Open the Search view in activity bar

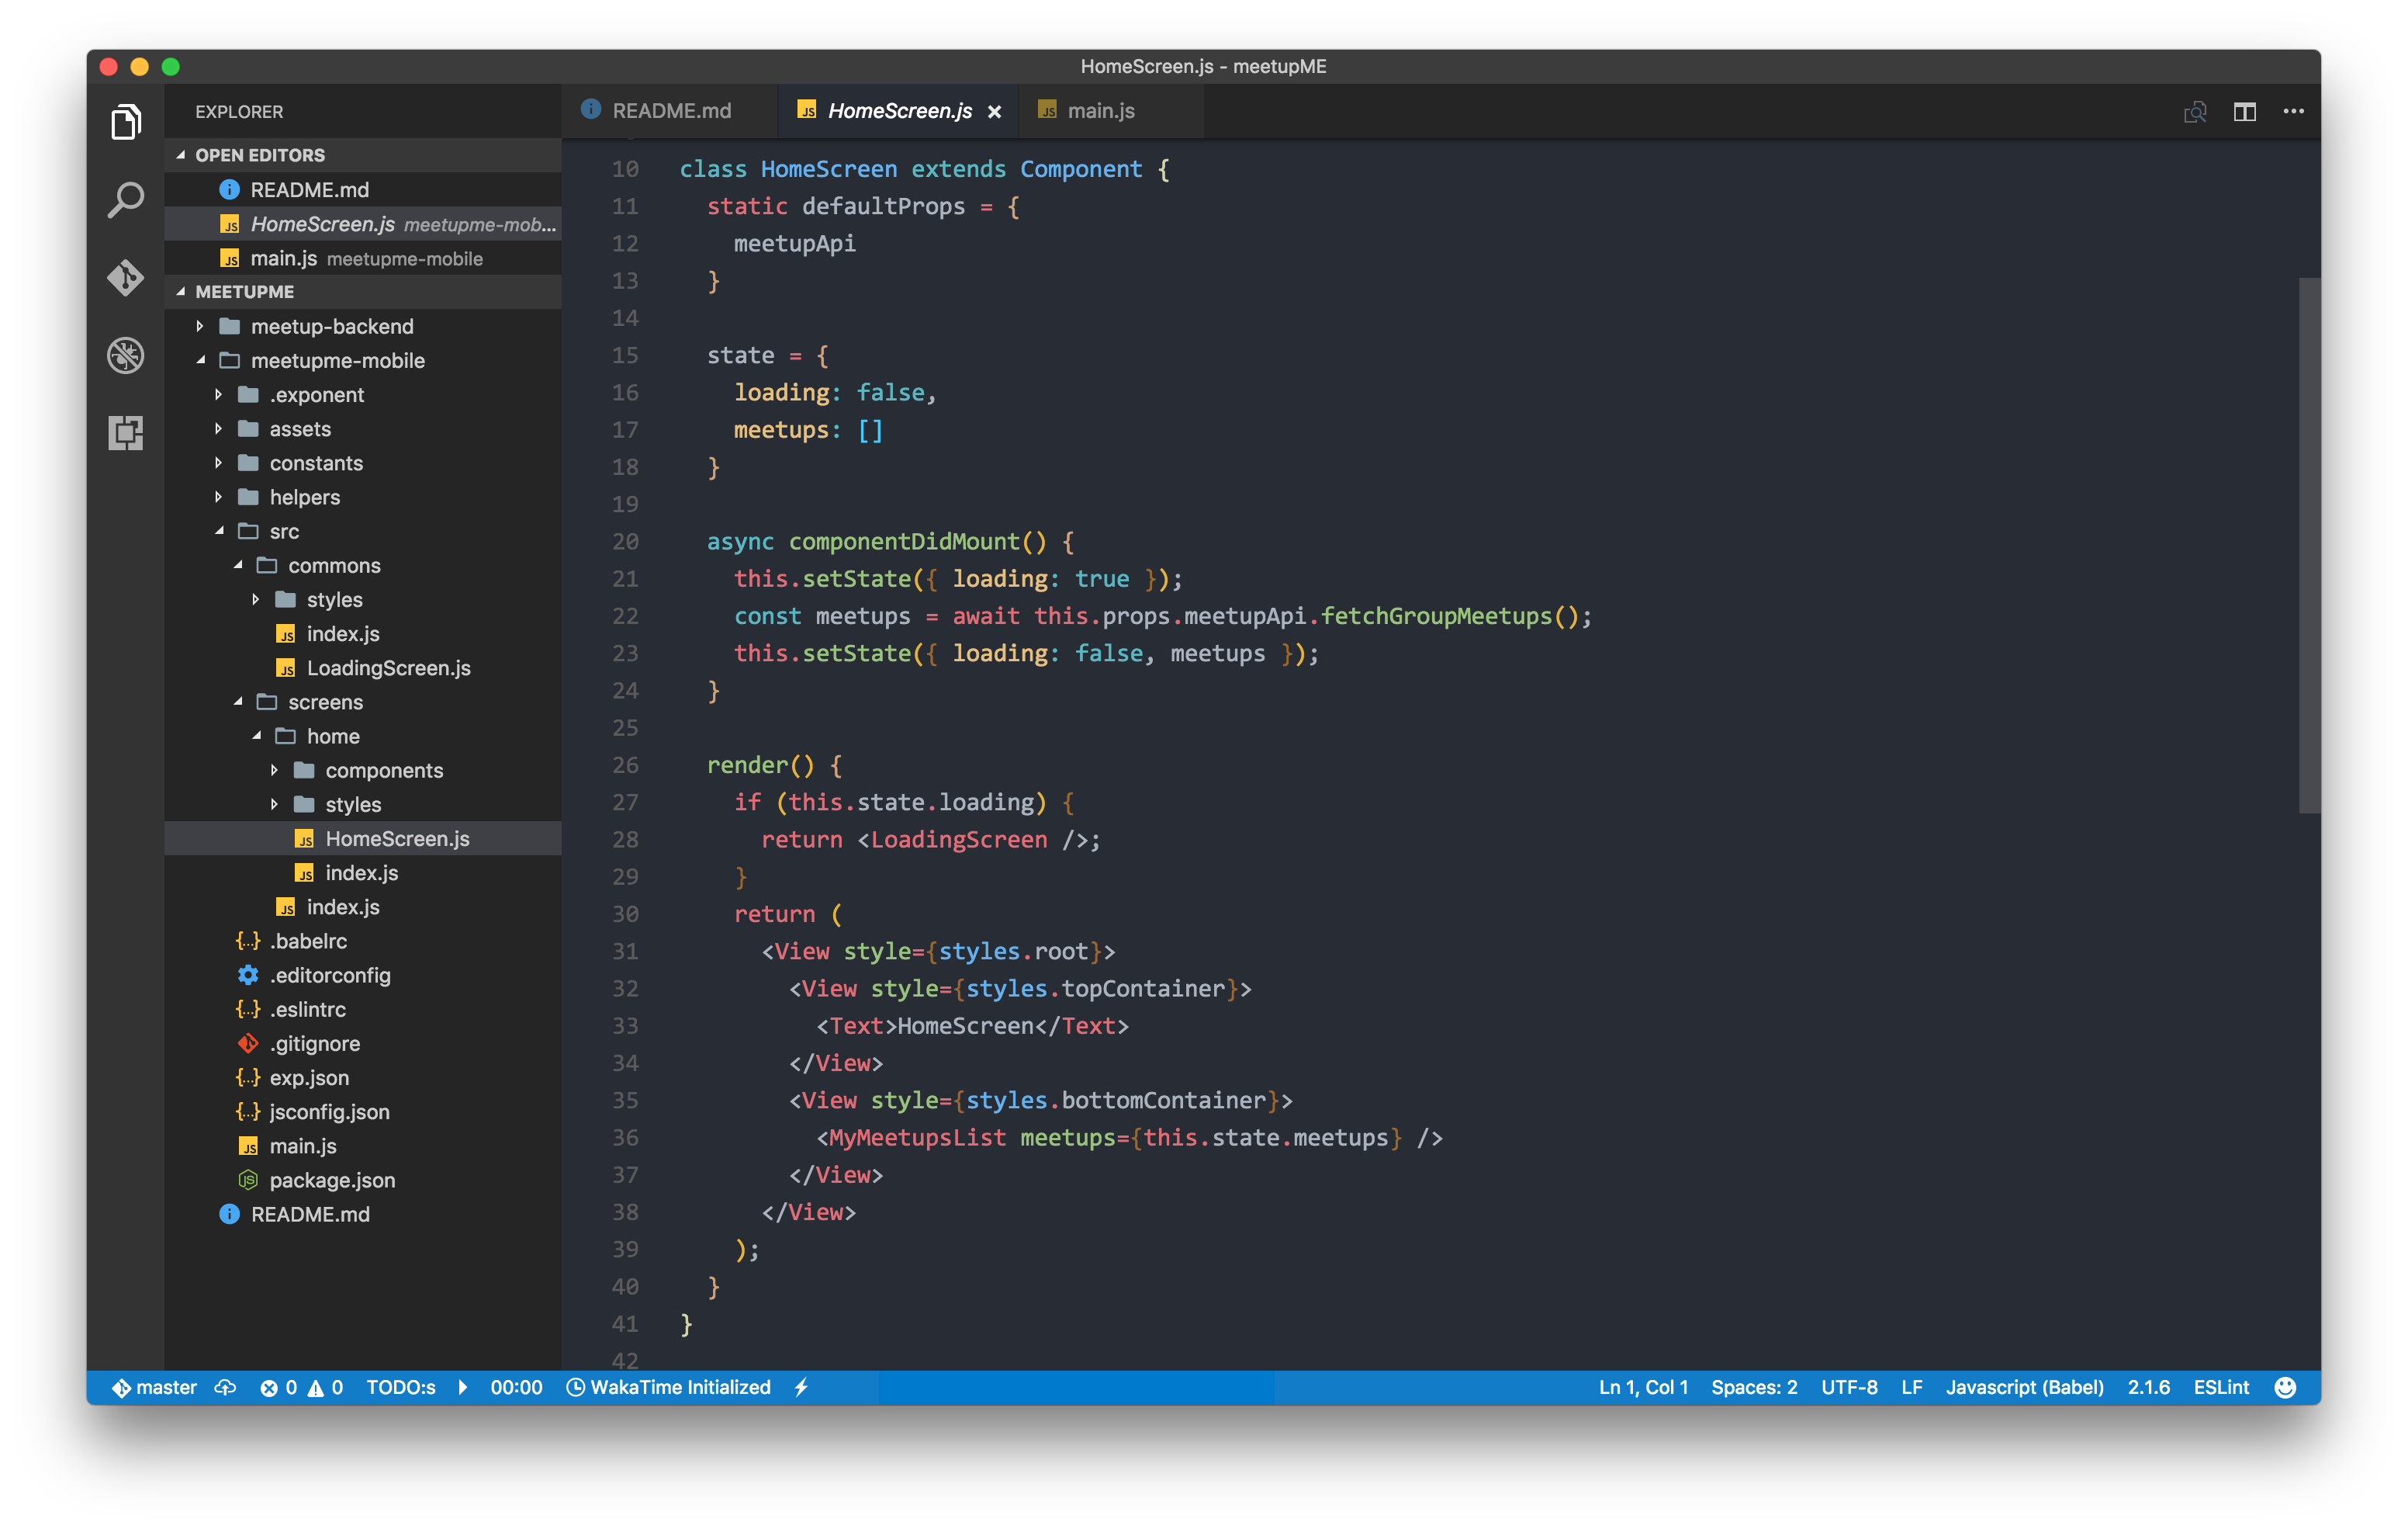coord(126,200)
